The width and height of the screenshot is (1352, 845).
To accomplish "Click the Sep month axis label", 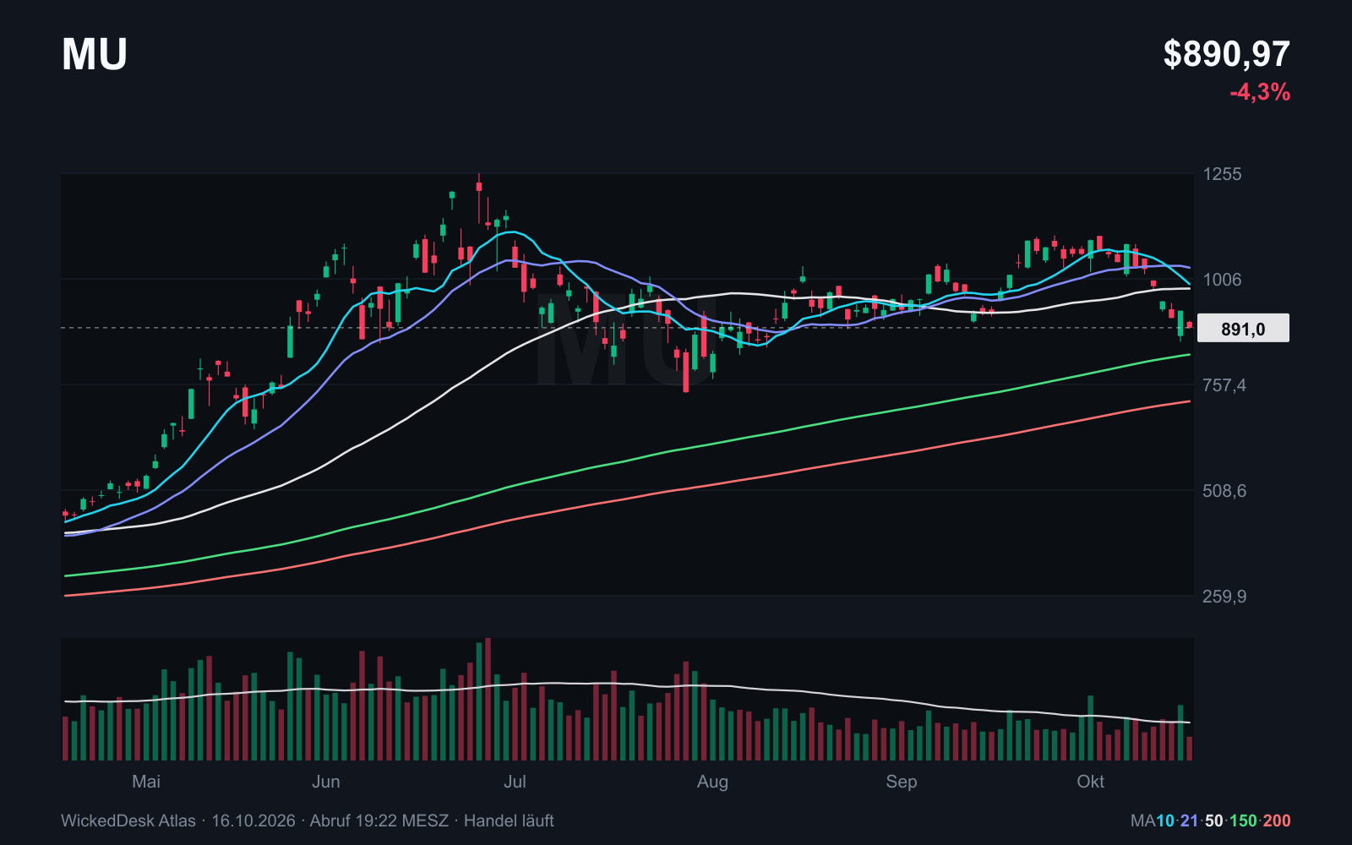I will pos(902,782).
